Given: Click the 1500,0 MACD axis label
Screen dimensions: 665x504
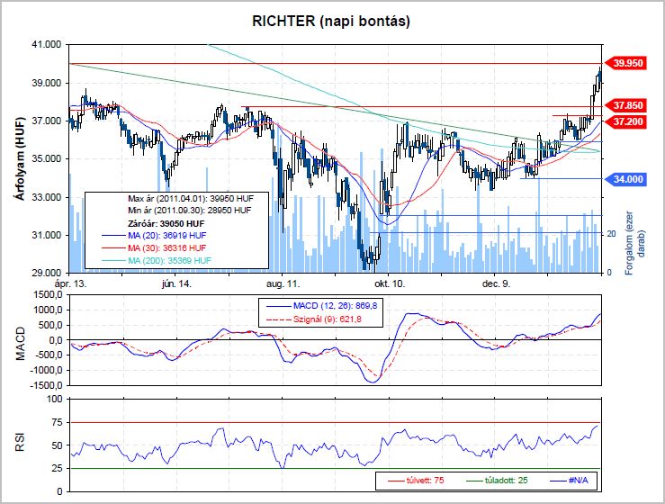Looking at the screenshot, I should tap(49, 295).
